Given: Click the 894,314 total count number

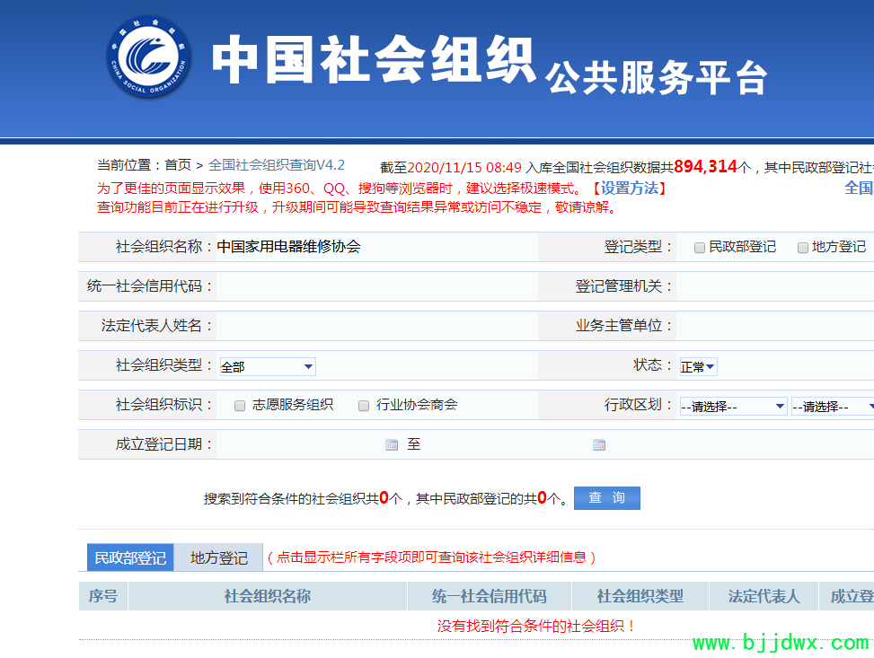Looking at the screenshot, I should pos(705,167).
